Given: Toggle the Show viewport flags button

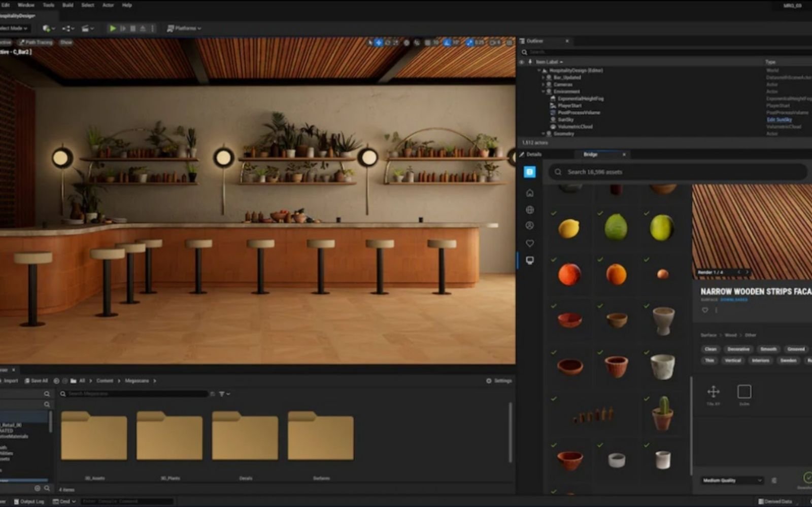Looking at the screenshot, I should pos(66,43).
